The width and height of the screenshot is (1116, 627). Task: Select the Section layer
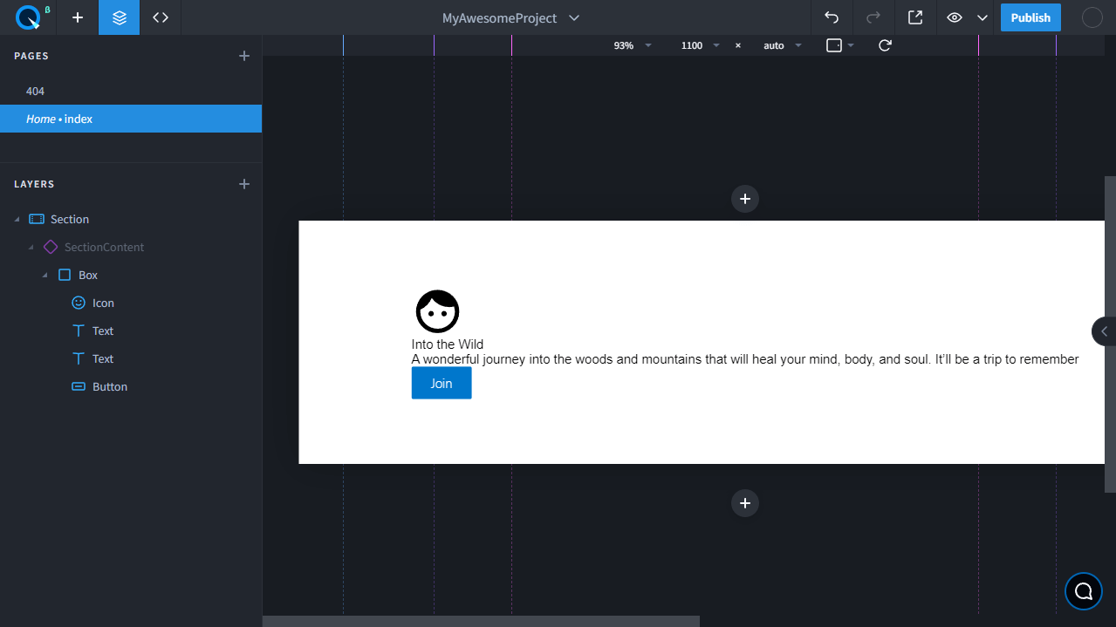131,219
